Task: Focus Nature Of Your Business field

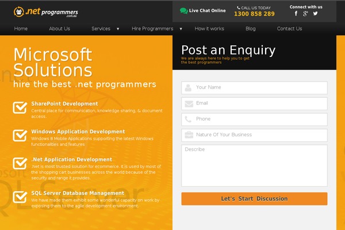Action: [254, 135]
